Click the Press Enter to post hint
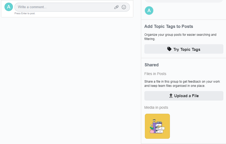Screen dimensions: 226x144 (x=25, y=13)
